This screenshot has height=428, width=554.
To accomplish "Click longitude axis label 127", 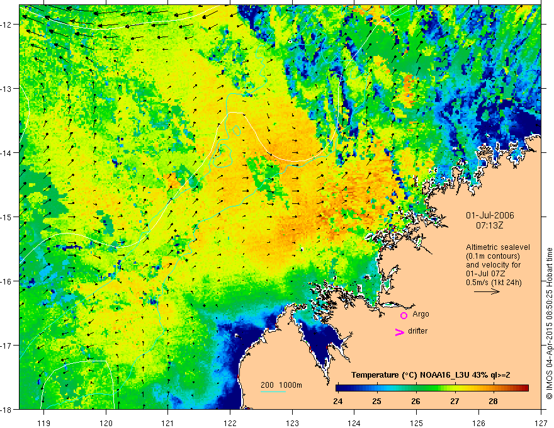I will (x=541, y=422).
